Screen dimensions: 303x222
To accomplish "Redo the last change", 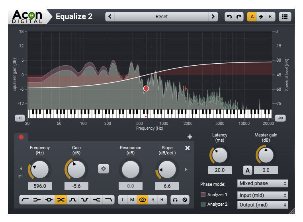I will pyautogui.click(x=239, y=17).
